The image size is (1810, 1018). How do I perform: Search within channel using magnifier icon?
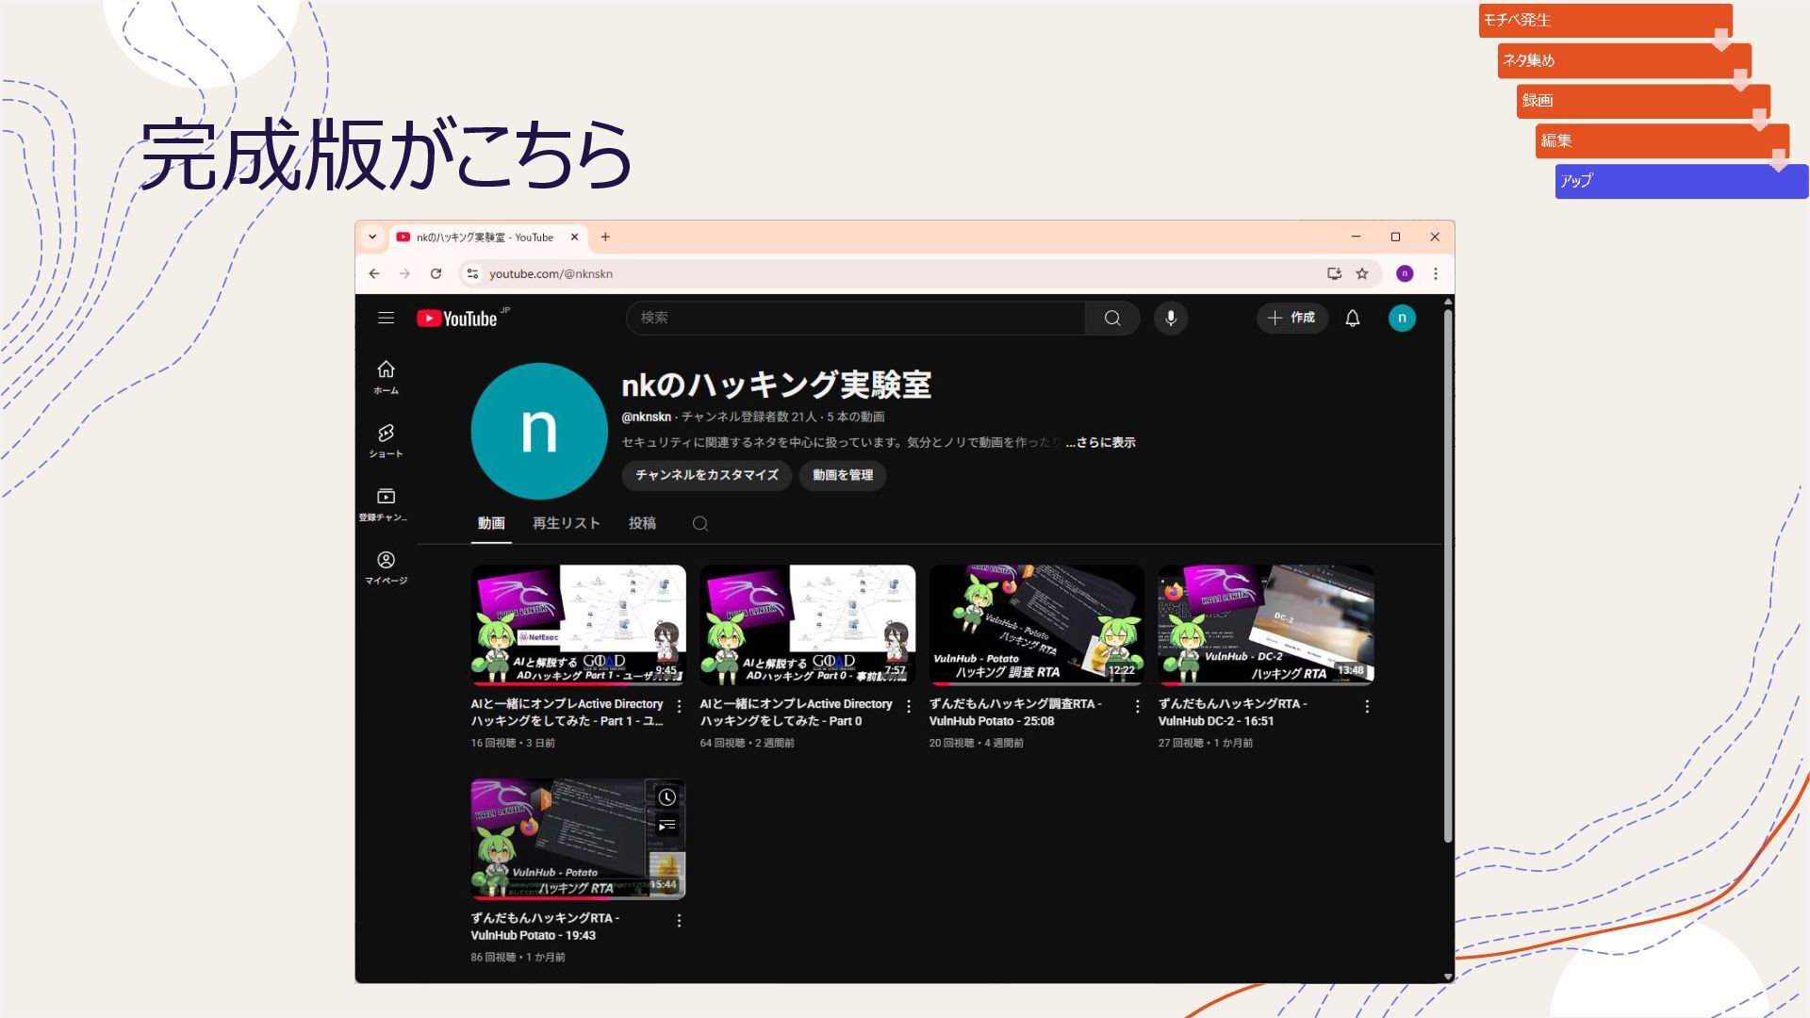coord(699,524)
